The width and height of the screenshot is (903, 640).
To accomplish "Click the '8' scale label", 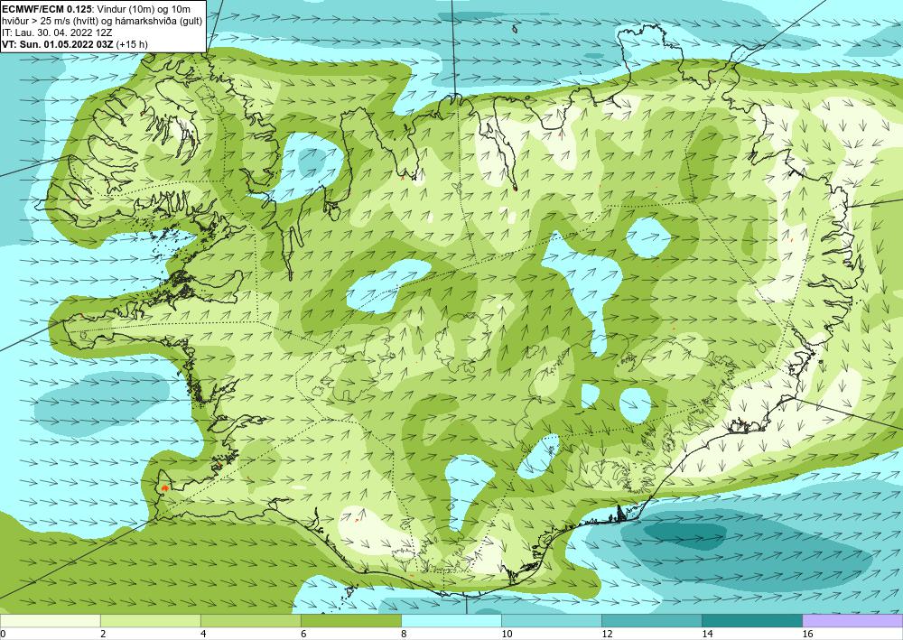I will [405, 634].
